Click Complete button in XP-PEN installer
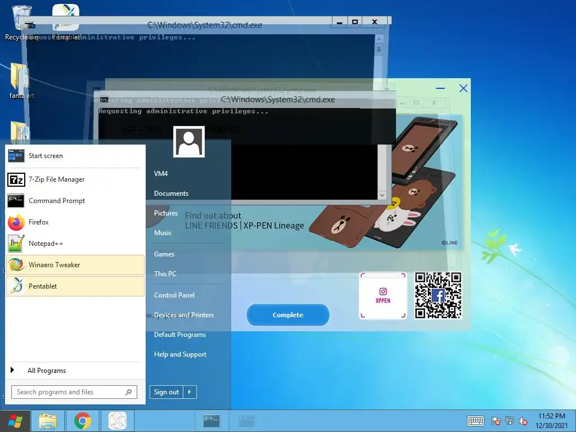The height and width of the screenshot is (432, 576). (288, 315)
